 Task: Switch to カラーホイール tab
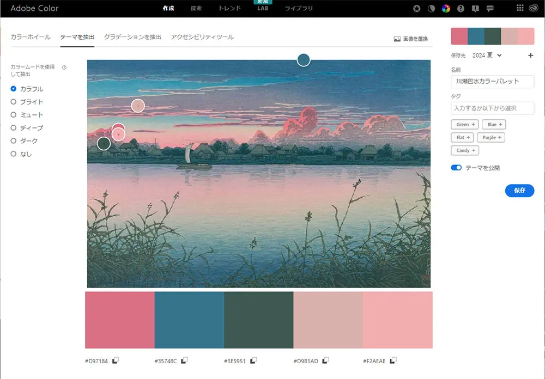point(31,37)
